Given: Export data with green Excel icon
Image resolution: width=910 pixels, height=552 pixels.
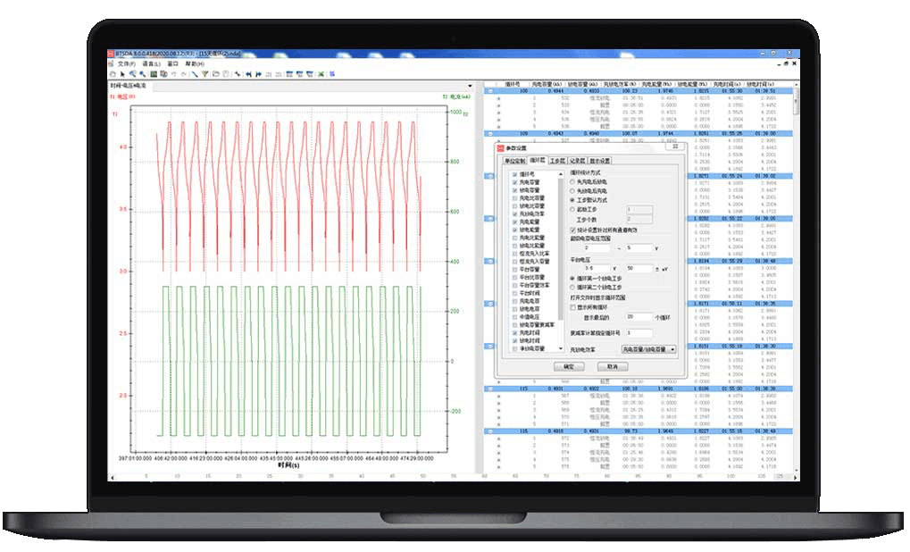Looking at the screenshot, I should tap(321, 74).
